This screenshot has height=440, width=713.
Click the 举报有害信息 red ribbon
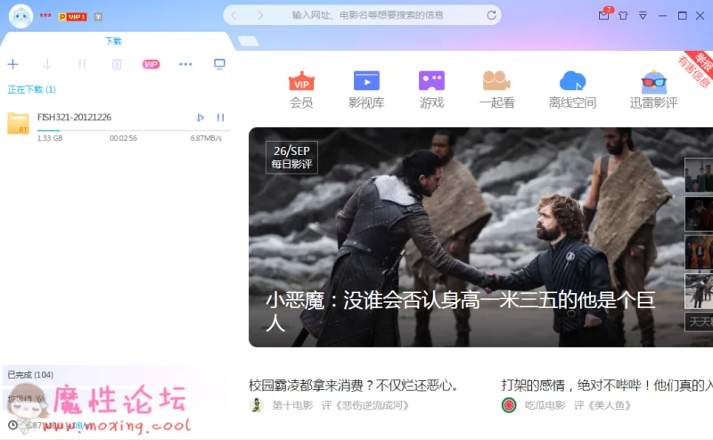click(696, 69)
